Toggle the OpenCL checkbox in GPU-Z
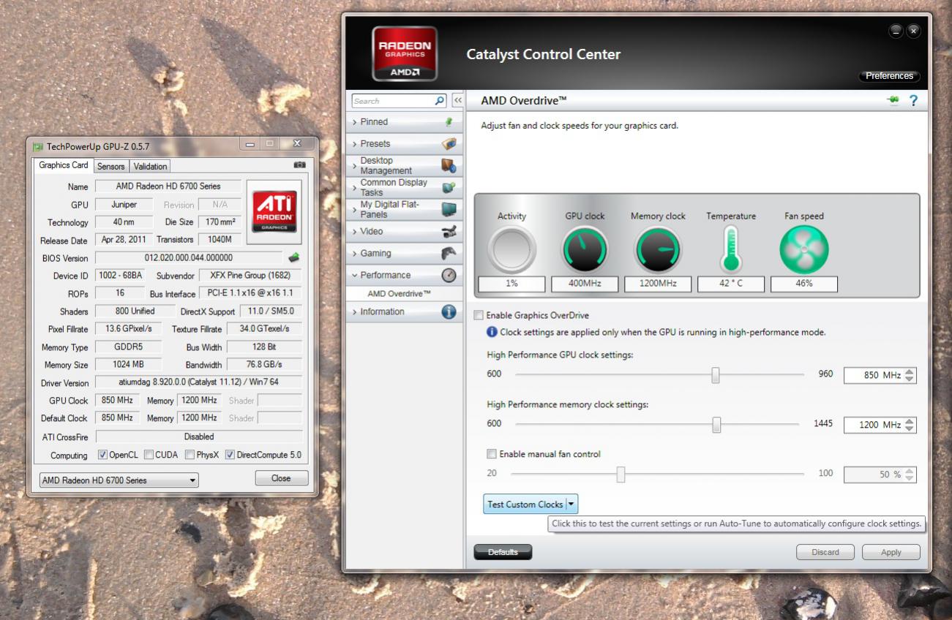Screen dimensions: 952x620 coord(102,455)
